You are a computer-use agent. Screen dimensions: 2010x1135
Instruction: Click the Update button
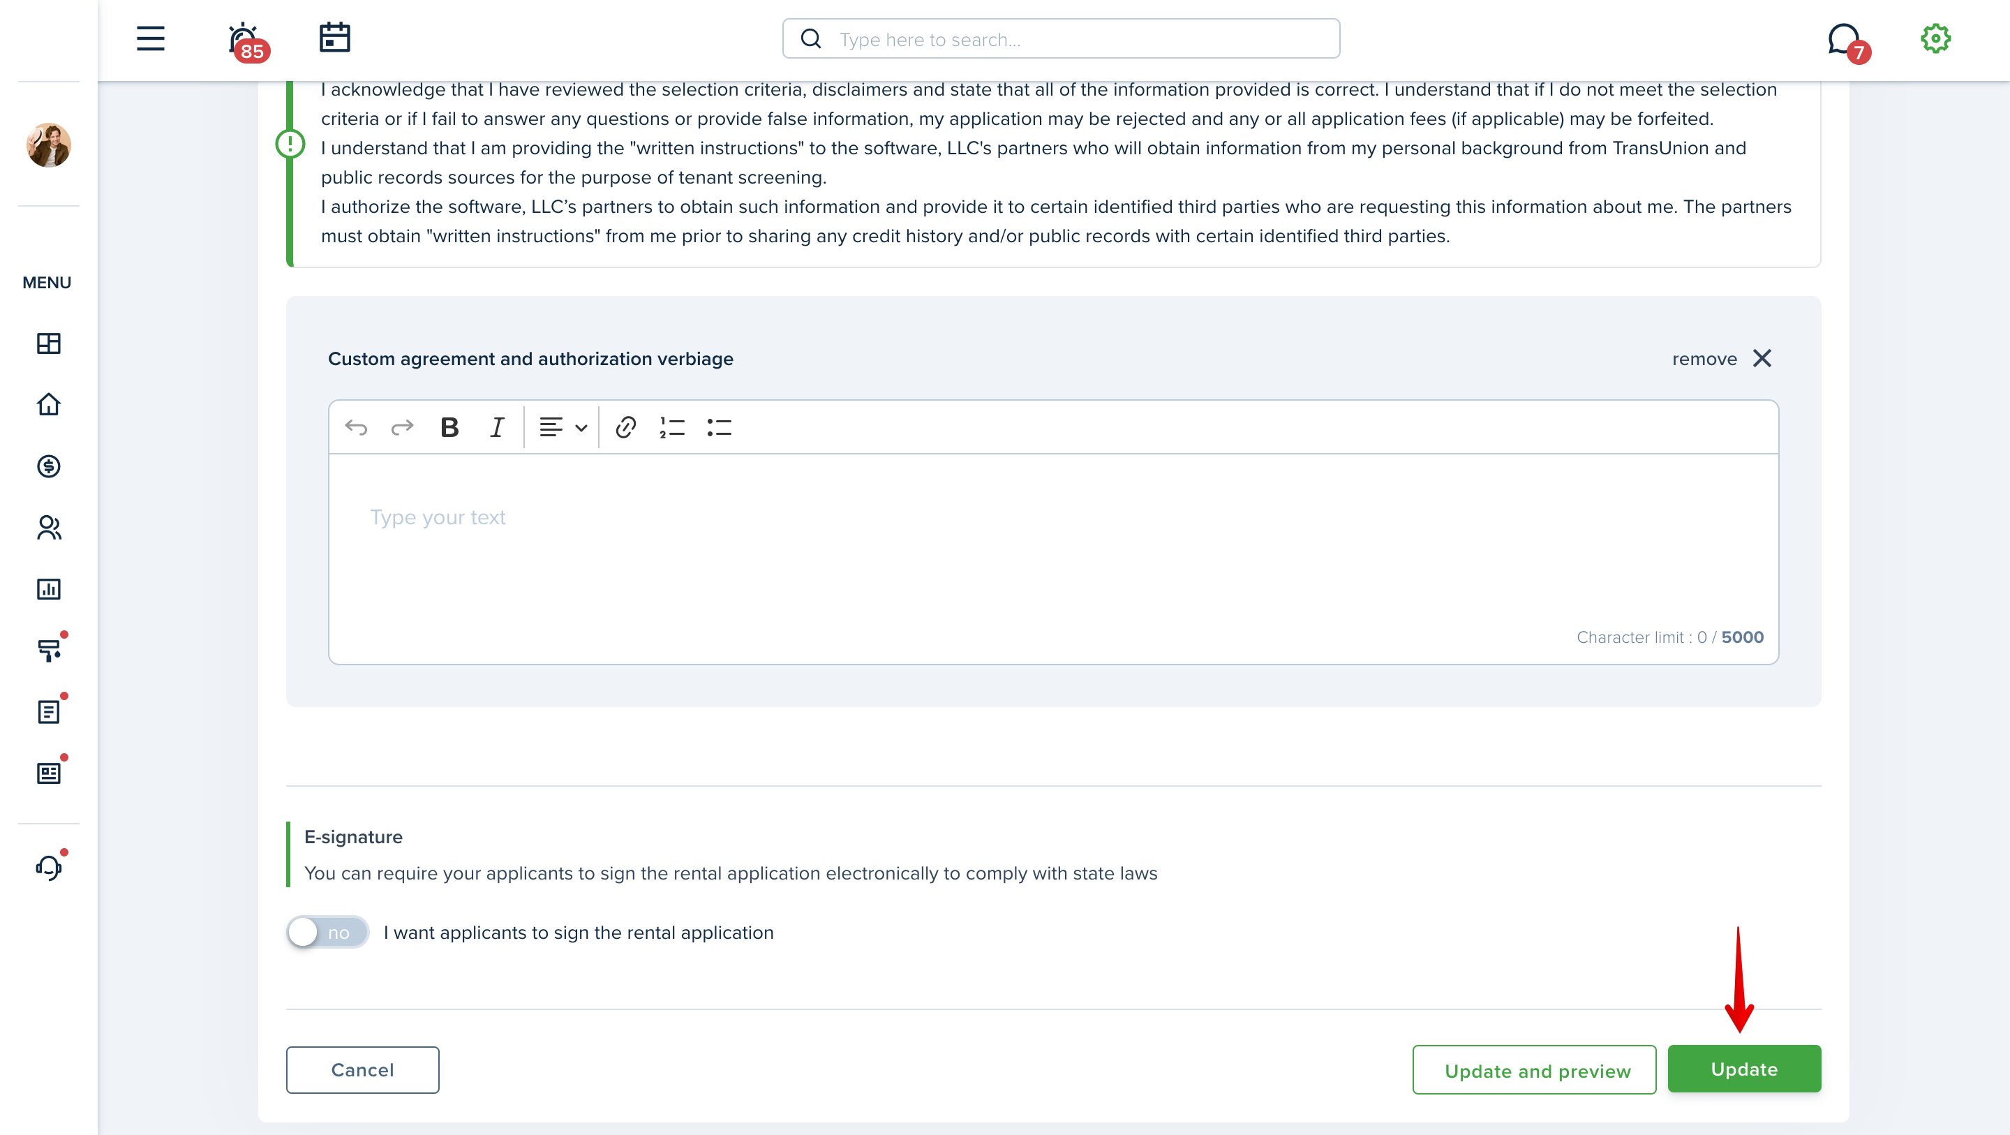1744,1069
